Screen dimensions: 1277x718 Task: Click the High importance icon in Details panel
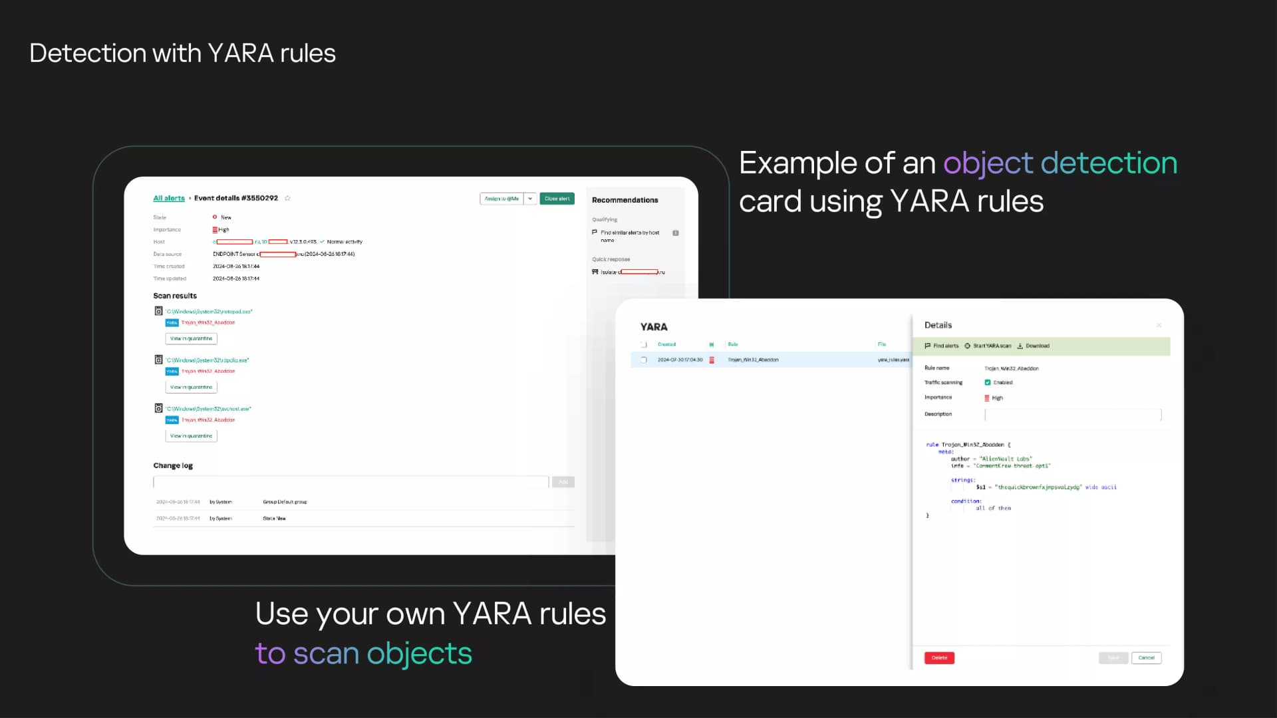tap(987, 398)
